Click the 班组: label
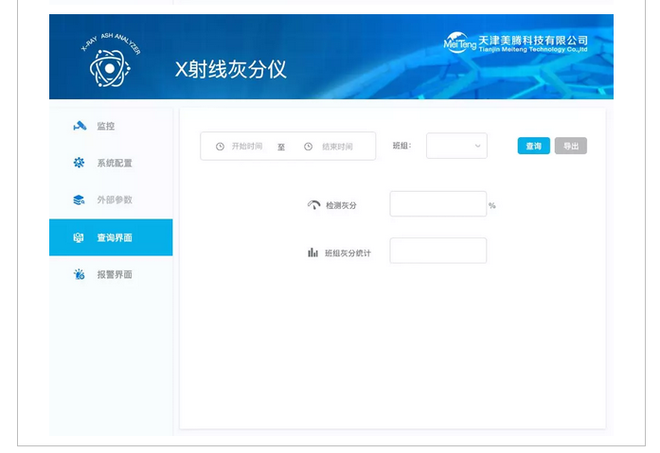This screenshot has height=453, width=660. point(402,146)
